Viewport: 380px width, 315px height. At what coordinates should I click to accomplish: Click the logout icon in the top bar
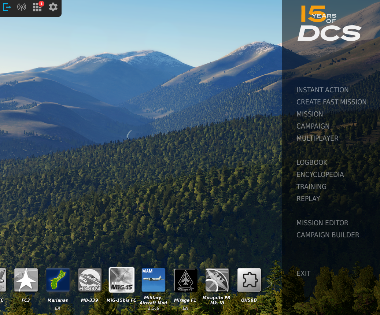click(7, 7)
